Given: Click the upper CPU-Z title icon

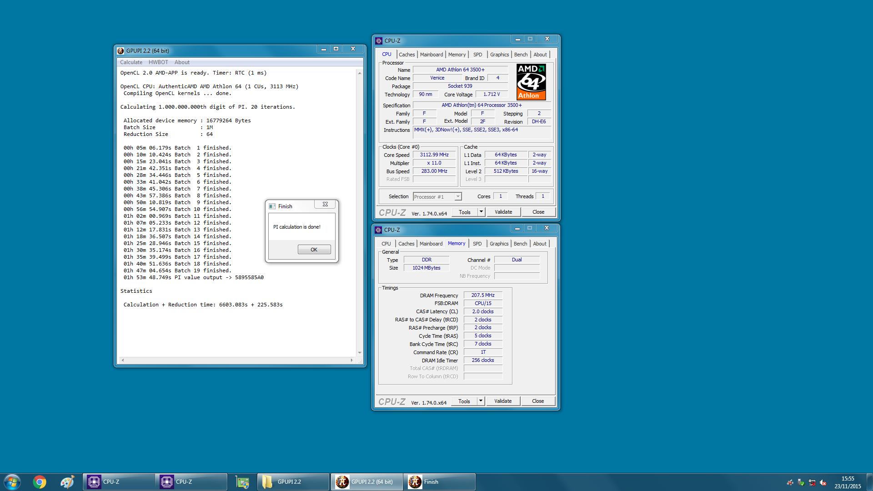Looking at the screenshot, I should coord(379,41).
